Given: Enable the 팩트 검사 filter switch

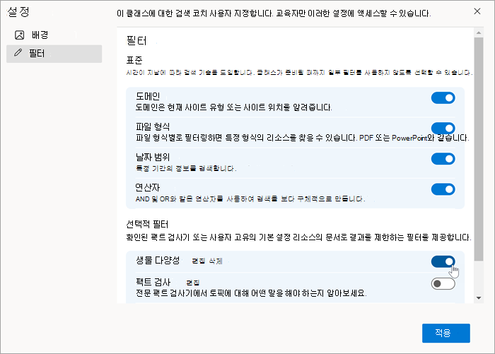Looking at the screenshot, I should click(x=443, y=283).
